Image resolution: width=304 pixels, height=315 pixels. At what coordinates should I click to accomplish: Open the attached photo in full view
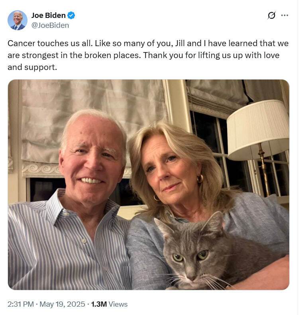(x=148, y=184)
